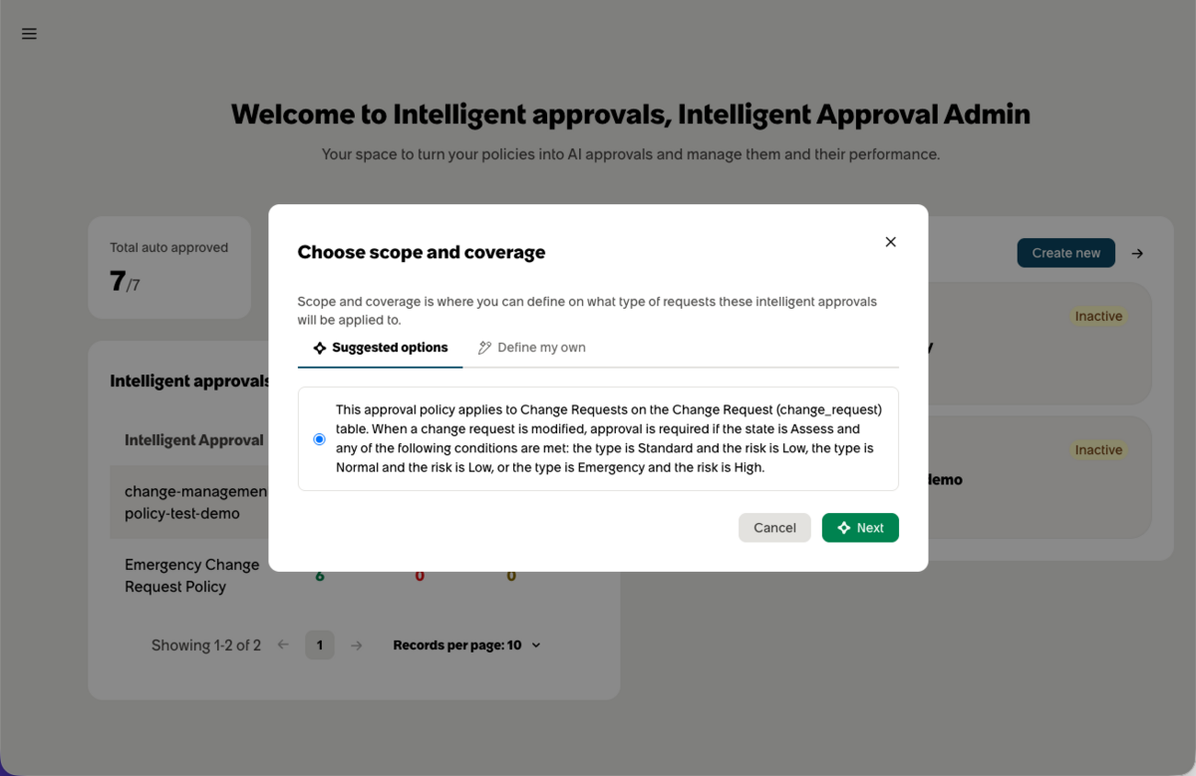The height and width of the screenshot is (776, 1196).
Task: Close the Choose scope and coverage dialog
Action: point(891,242)
